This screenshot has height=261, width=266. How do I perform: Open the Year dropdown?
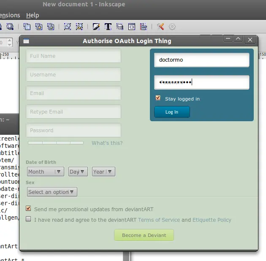tap(103, 171)
